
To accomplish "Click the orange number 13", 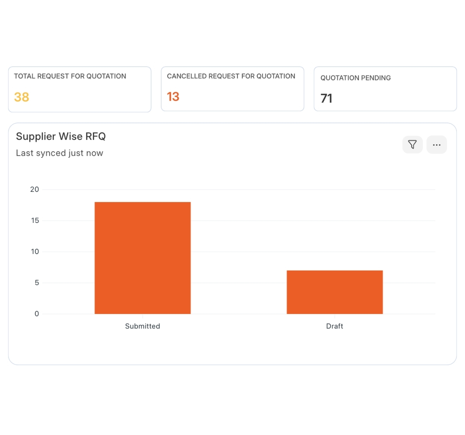I will (x=173, y=97).
